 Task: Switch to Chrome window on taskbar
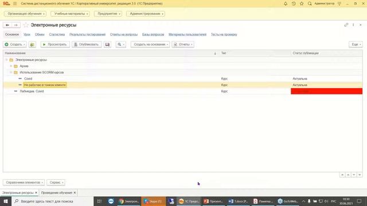pos(128,201)
